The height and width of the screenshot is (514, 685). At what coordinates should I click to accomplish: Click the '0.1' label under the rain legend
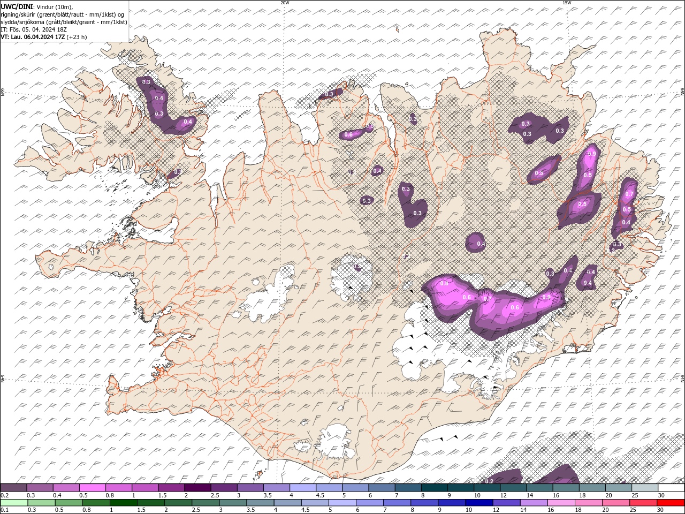click(x=5, y=510)
